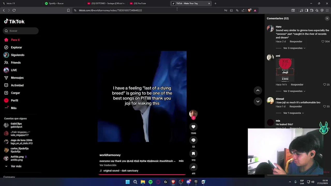The height and width of the screenshot is (186, 331).
Task: Open Brave Rewards triangle icon
Action: click(x=255, y=10)
